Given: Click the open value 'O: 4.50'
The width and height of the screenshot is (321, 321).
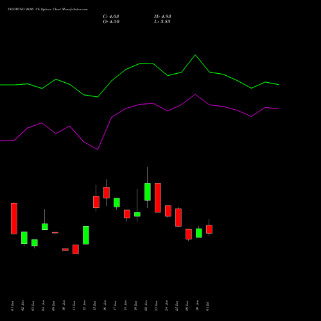Looking at the screenshot, I should (111, 22).
